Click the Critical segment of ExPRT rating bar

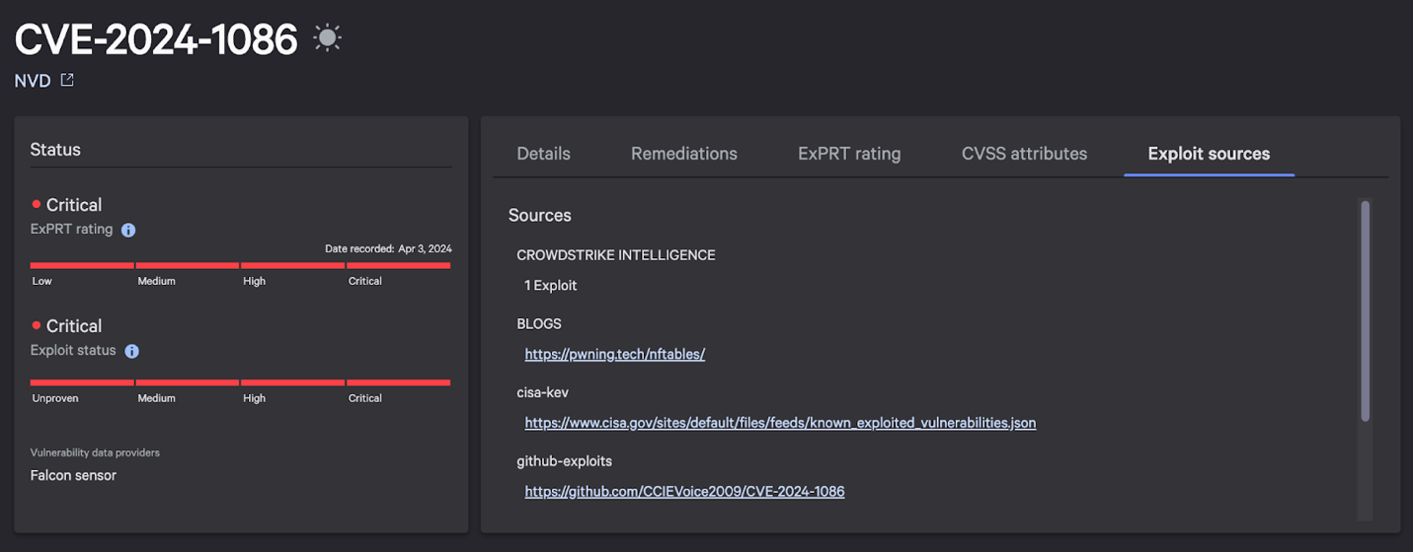pyautogui.click(x=398, y=265)
